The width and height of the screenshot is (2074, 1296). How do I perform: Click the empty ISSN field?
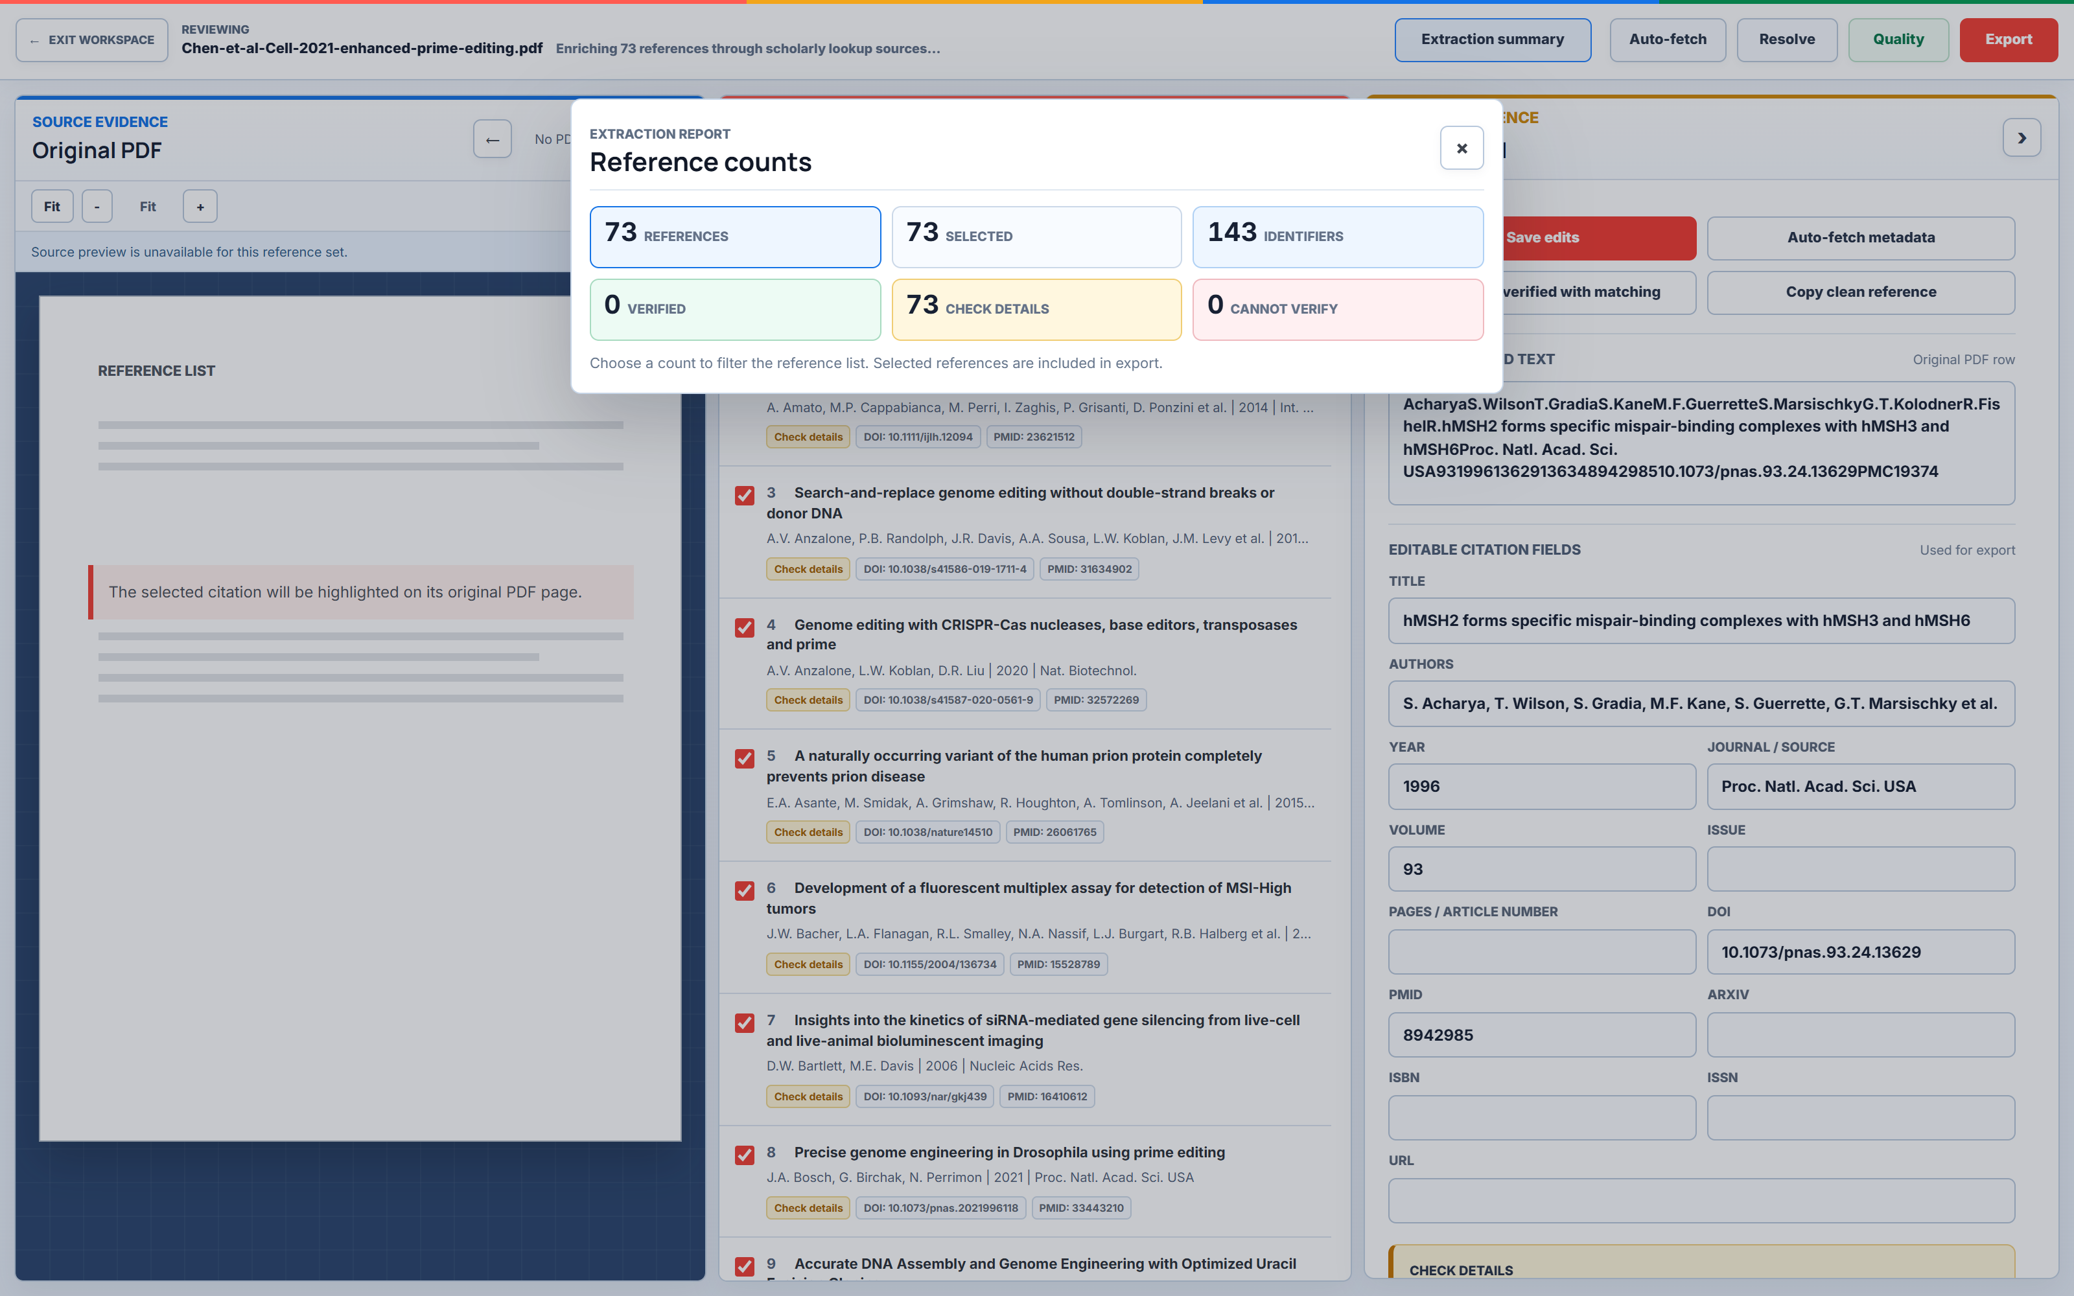(x=1861, y=1118)
